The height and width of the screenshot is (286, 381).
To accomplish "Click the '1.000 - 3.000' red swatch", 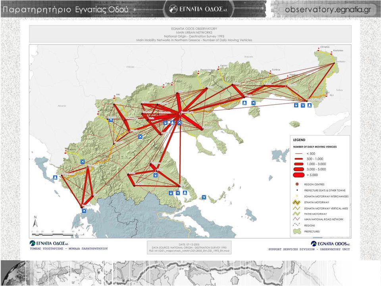I will pos(298,164).
